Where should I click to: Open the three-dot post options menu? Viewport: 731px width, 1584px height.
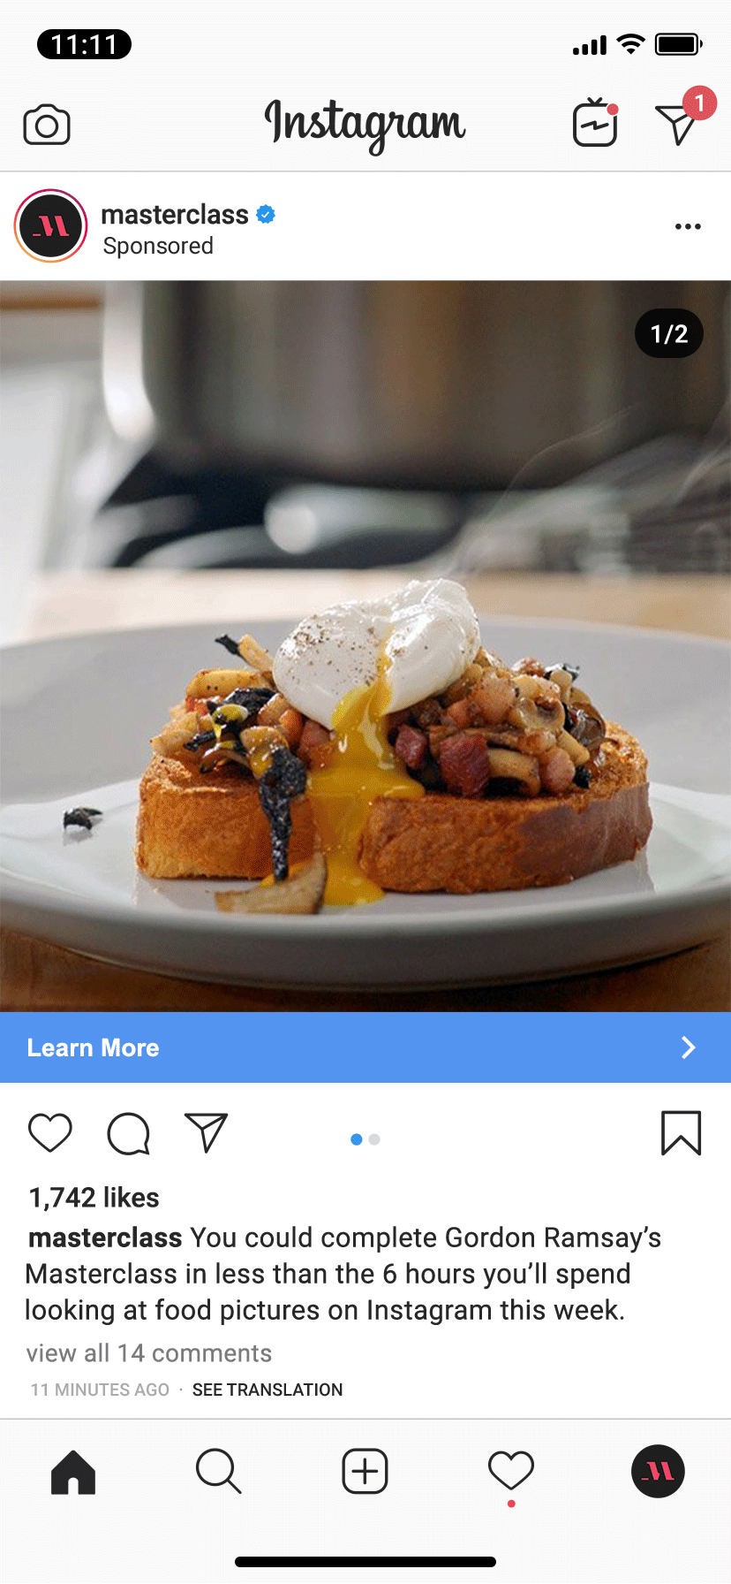[x=688, y=227]
